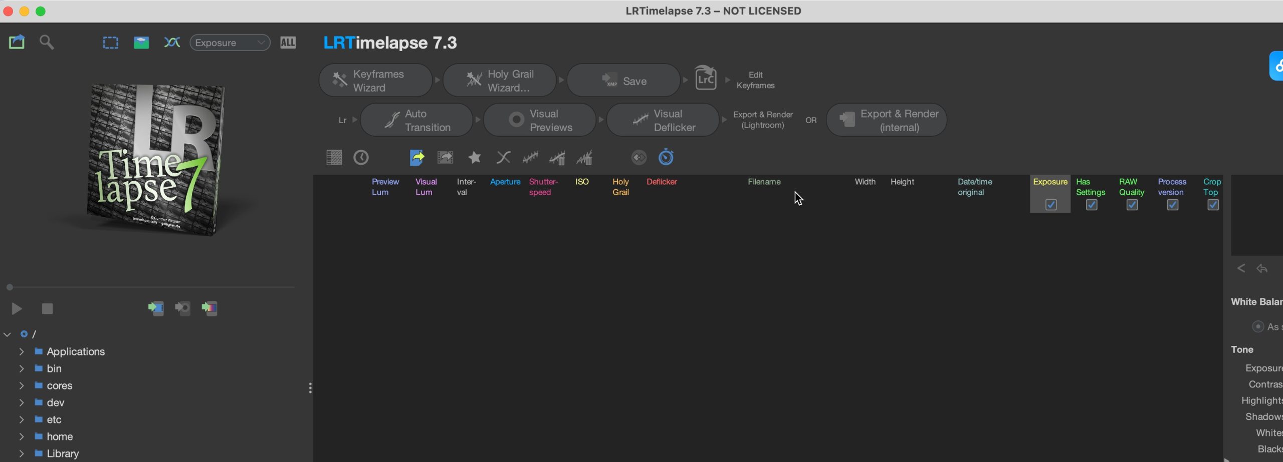The image size is (1283, 462).
Task: Click the Filename column header
Action: tap(764, 182)
